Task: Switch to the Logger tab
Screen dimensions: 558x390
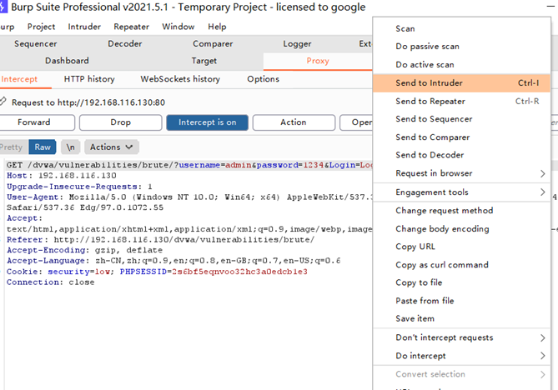Action: tap(297, 43)
